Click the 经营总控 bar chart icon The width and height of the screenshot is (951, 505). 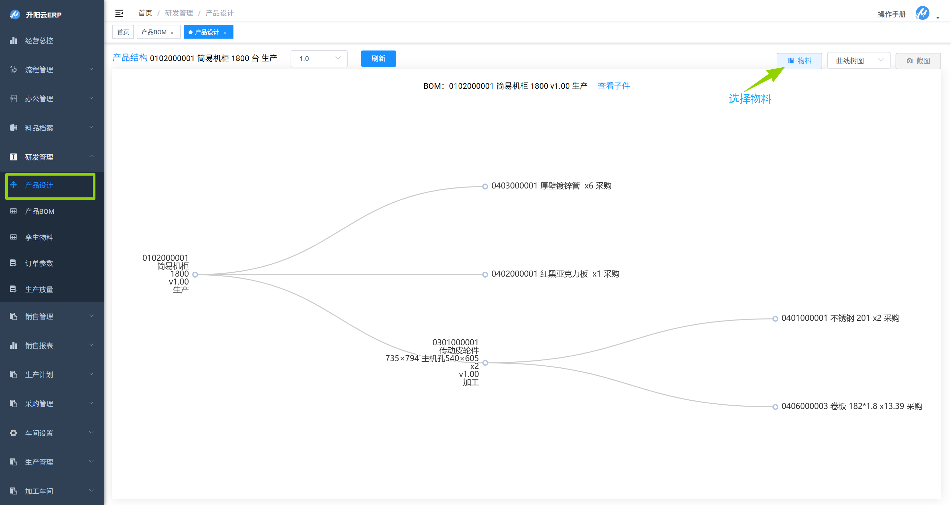coord(13,41)
